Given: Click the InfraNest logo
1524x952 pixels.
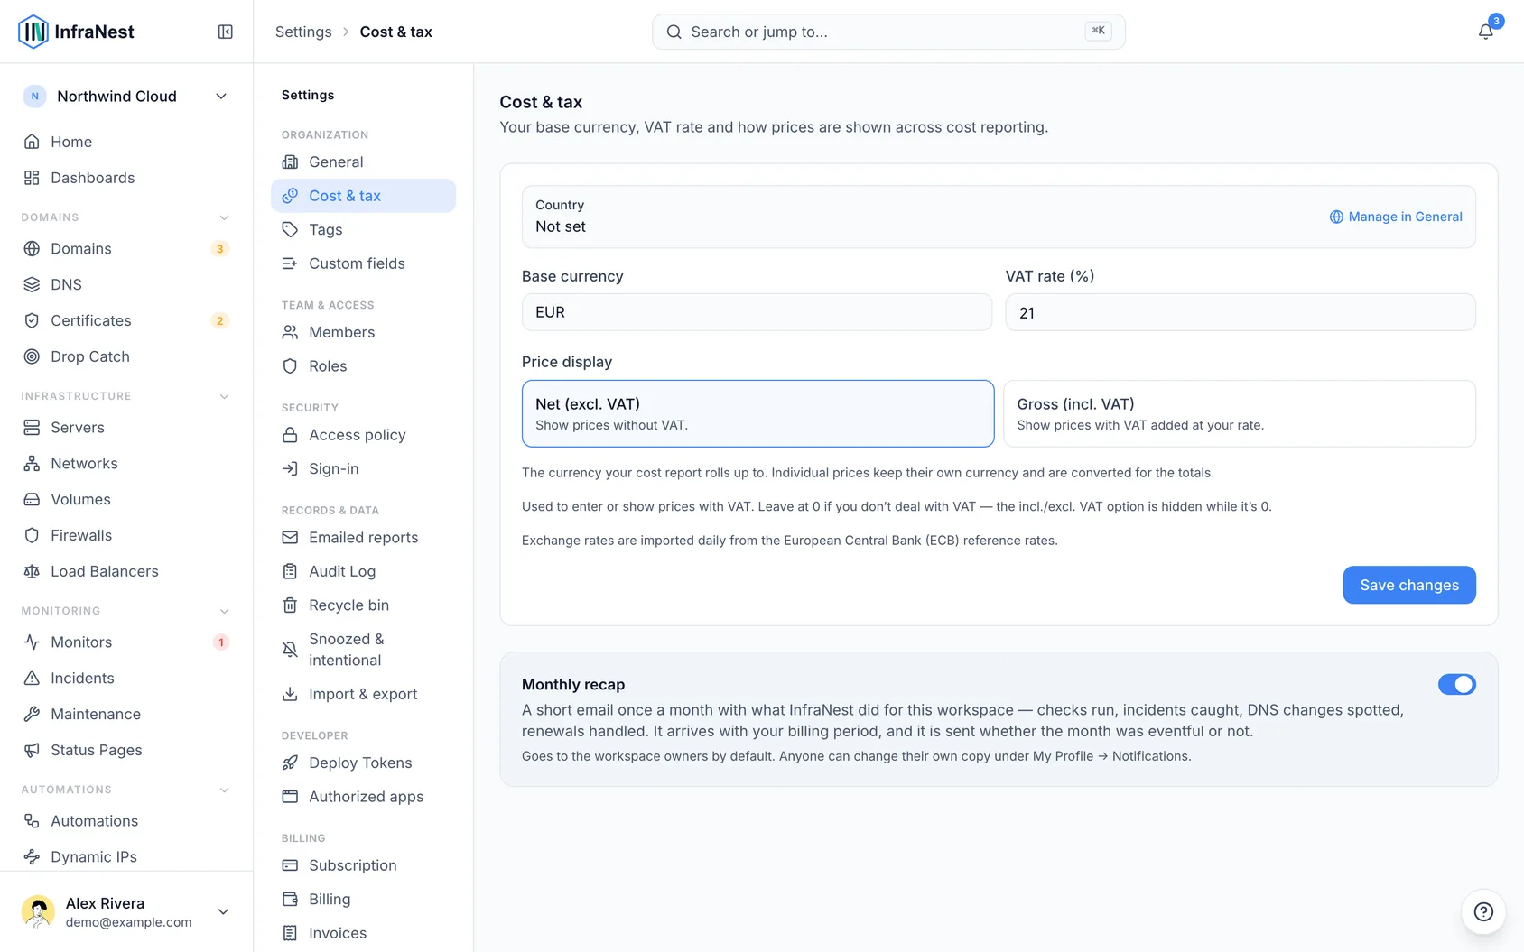Looking at the screenshot, I should pos(76,32).
